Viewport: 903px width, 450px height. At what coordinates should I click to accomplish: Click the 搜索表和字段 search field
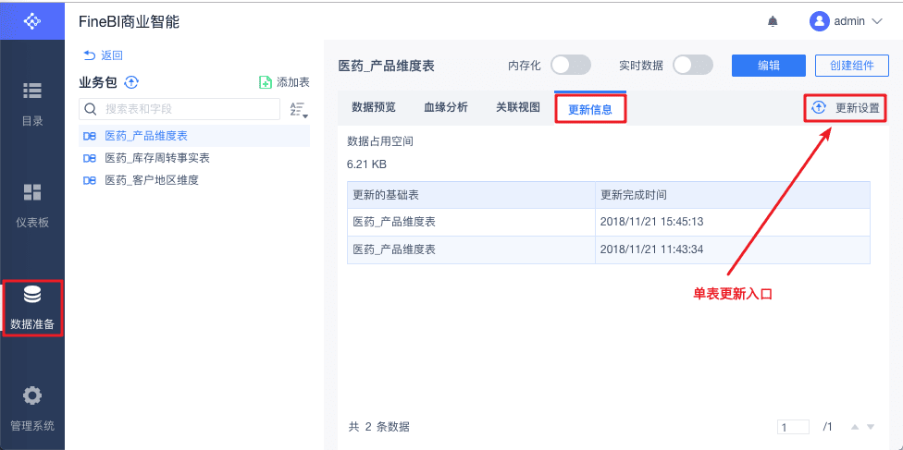[188, 109]
